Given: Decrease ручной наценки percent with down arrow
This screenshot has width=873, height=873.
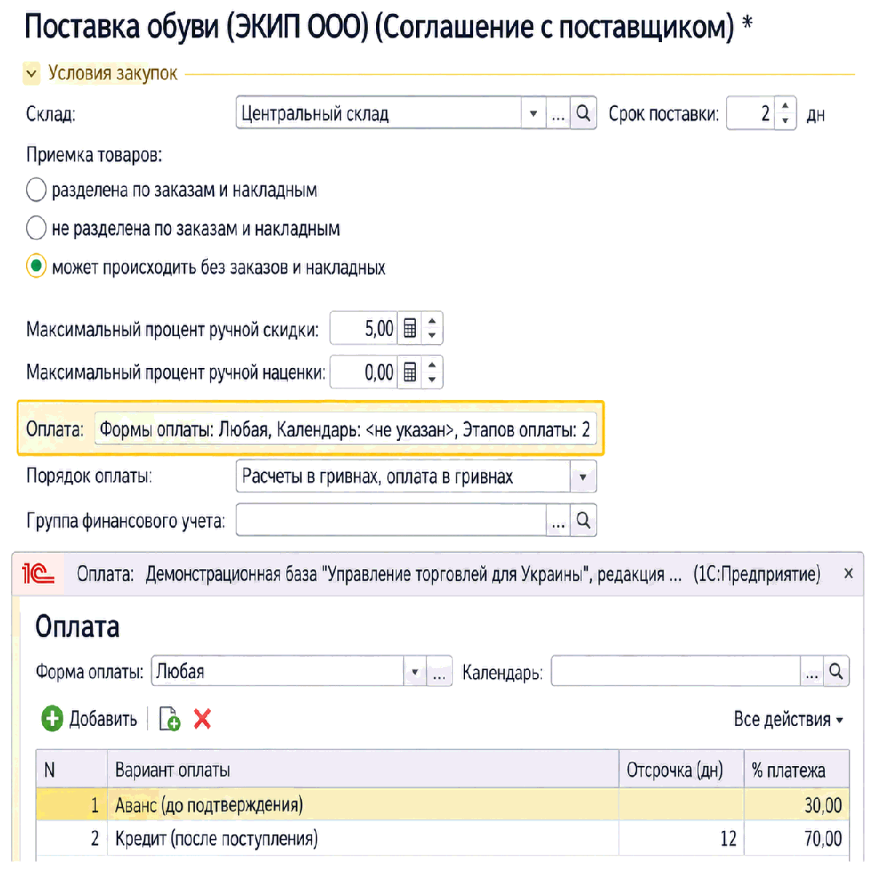Looking at the screenshot, I should [432, 380].
